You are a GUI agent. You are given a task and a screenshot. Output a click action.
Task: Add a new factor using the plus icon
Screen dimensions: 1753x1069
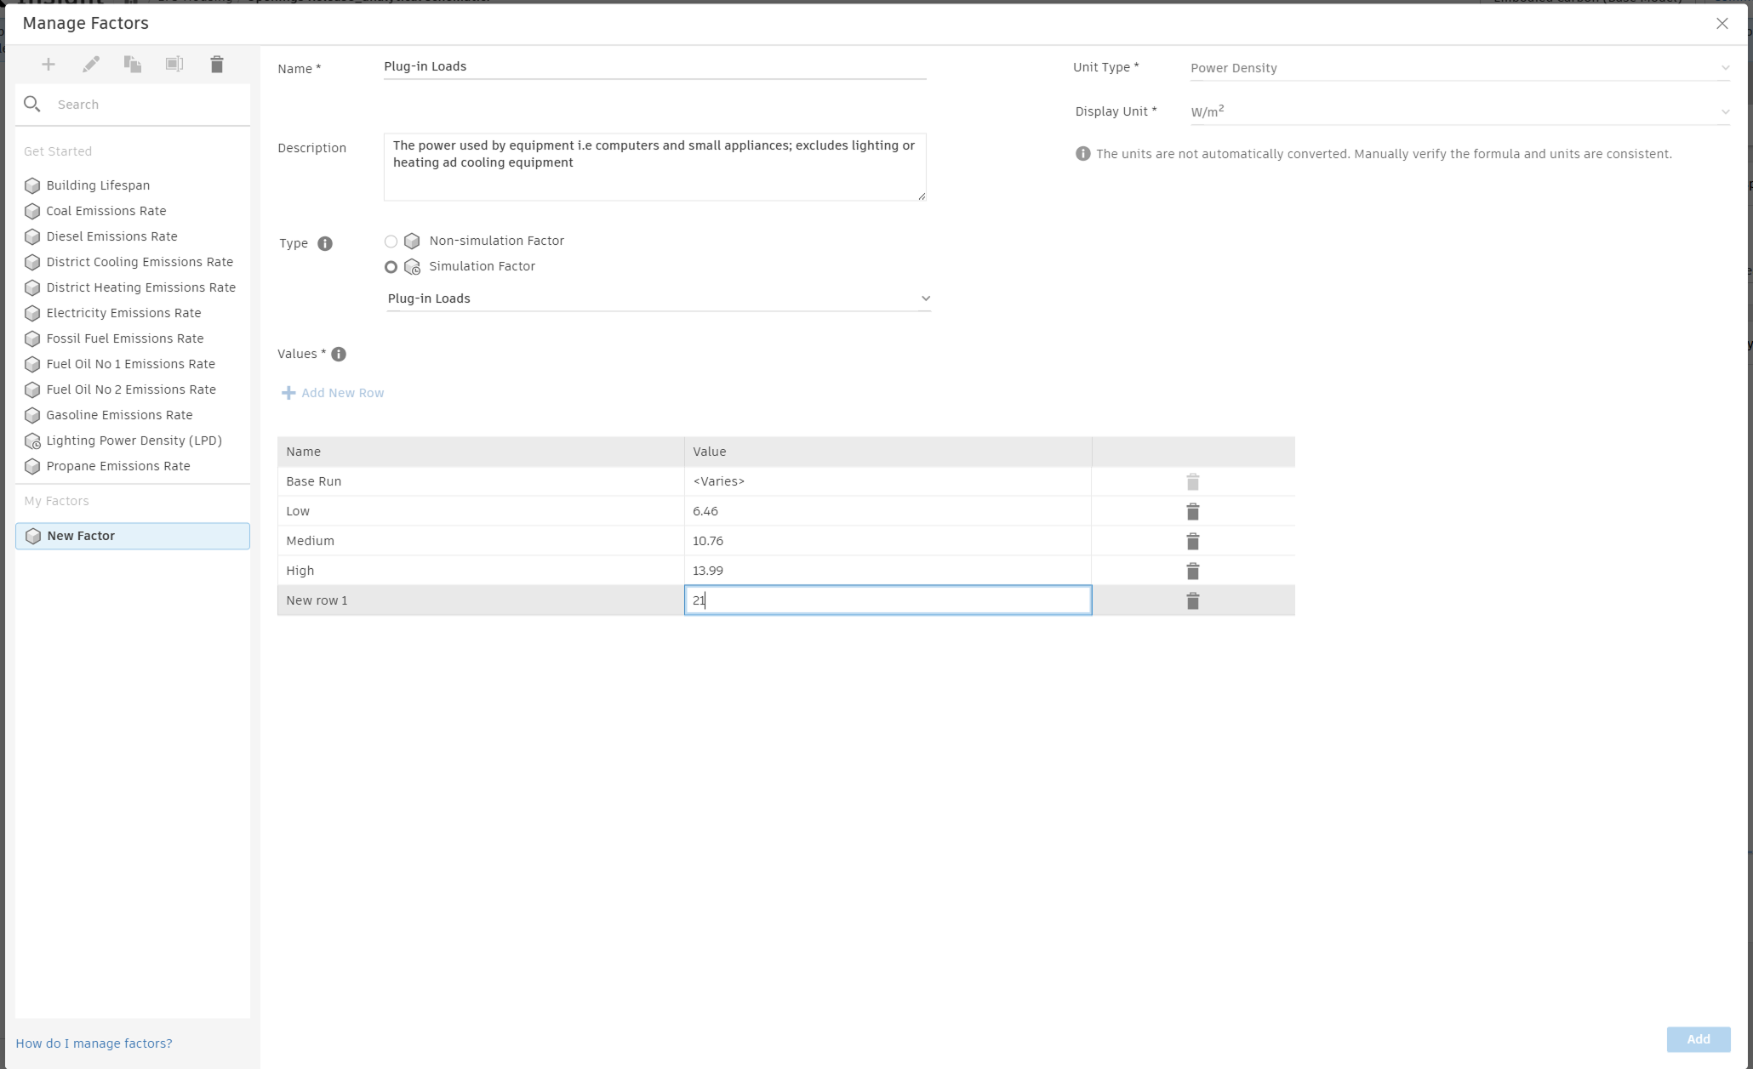(48, 64)
